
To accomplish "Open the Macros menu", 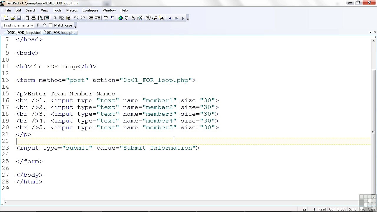I will (72, 10).
